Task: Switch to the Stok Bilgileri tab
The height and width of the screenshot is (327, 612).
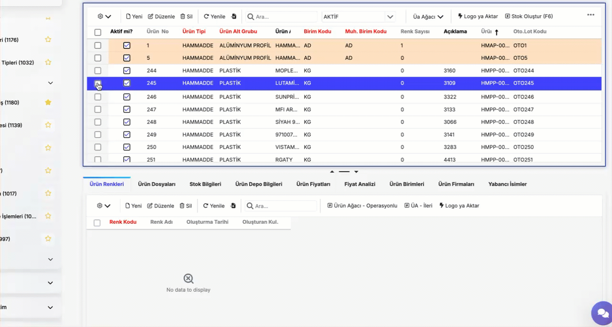Action: tap(205, 184)
